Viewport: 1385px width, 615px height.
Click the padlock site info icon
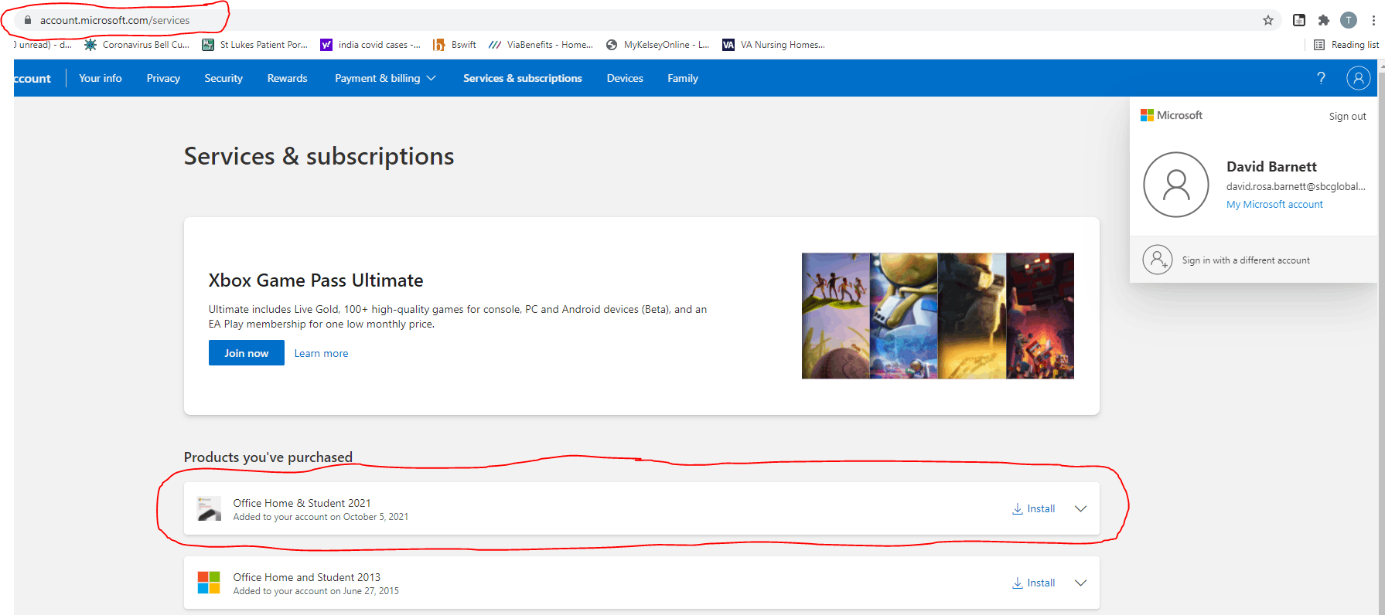point(28,20)
